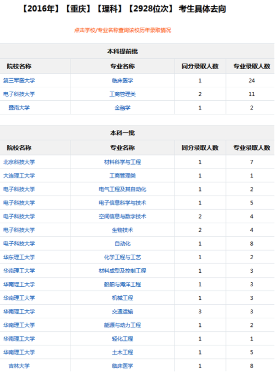Image resolution: width=275 pixels, height=372 pixels.
Task: Click 院校名称 column header in 本科一批 table
Action: [x=19, y=148]
